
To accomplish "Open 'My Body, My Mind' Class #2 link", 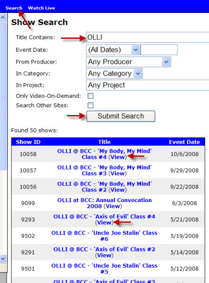I will (104, 187).
